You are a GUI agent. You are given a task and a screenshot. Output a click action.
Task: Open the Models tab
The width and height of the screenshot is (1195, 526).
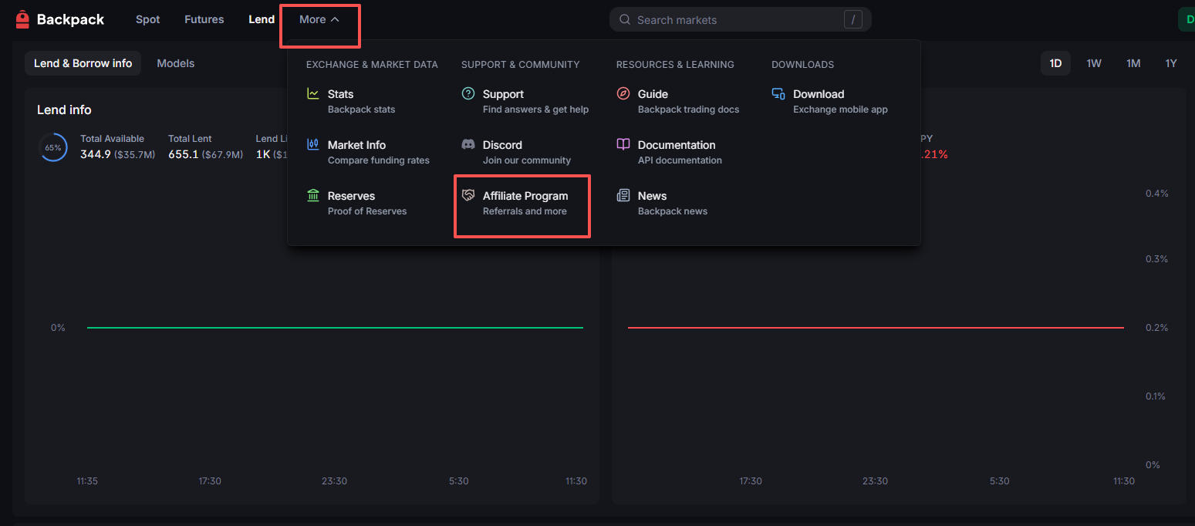point(176,63)
